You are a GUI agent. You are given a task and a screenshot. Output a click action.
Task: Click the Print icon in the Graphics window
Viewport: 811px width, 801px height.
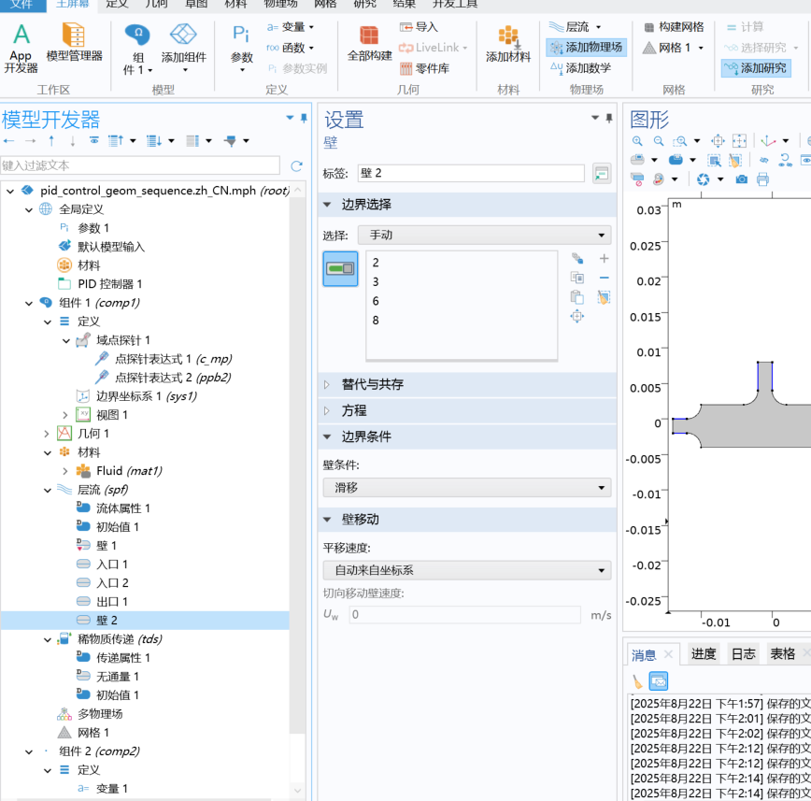(x=763, y=179)
